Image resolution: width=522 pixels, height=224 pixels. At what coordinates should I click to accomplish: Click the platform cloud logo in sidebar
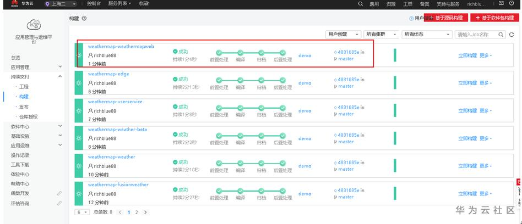[x=34, y=25]
